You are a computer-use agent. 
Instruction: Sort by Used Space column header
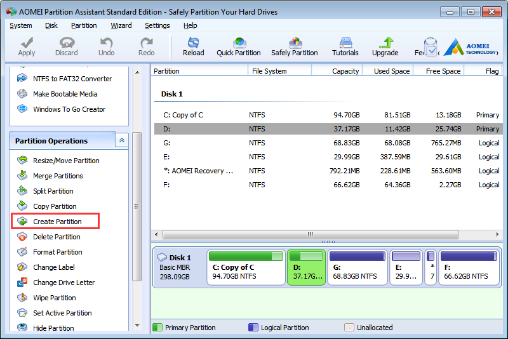click(388, 71)
